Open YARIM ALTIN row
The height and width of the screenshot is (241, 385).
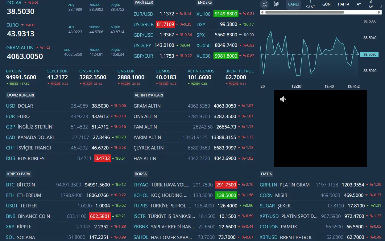coord(193,137)
